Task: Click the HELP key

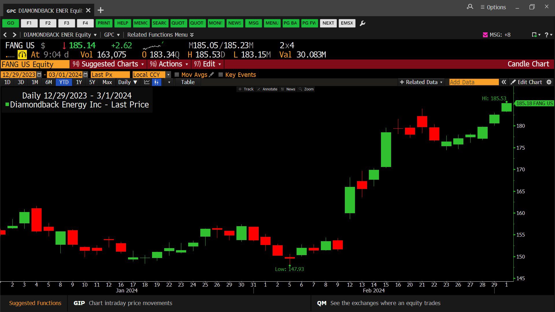Action: click(123, 23)
